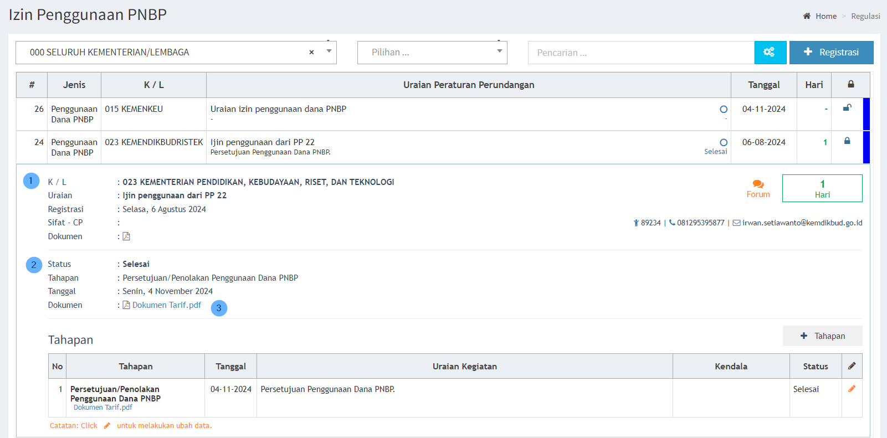Image resolution: width=887 pixels, height=438 pixels.
Task: Open the PDF icon under Registrasi Dokumen
Action: coord(126,236)
